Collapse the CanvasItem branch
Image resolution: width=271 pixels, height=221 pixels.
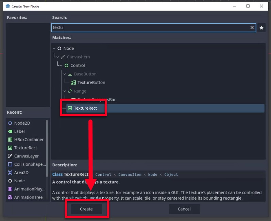point(57,57)
